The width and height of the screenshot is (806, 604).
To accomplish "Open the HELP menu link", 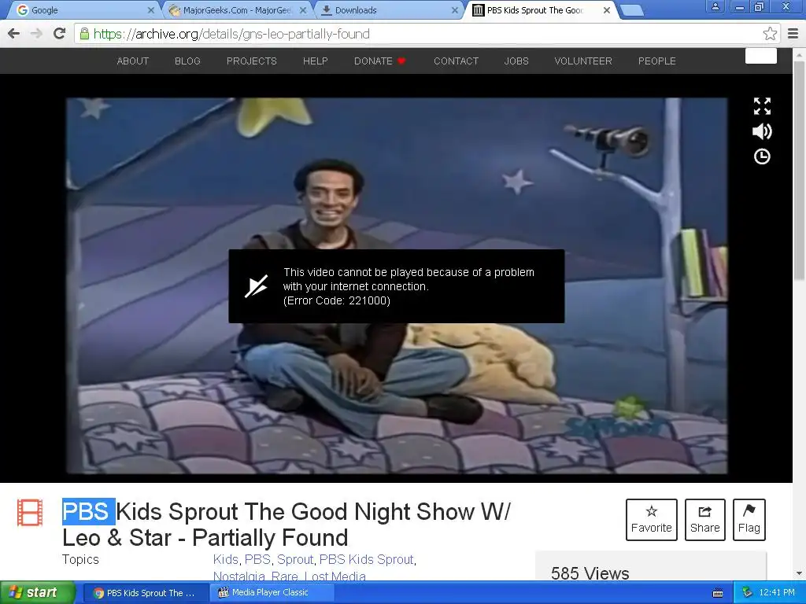I will tap(315, 61).
